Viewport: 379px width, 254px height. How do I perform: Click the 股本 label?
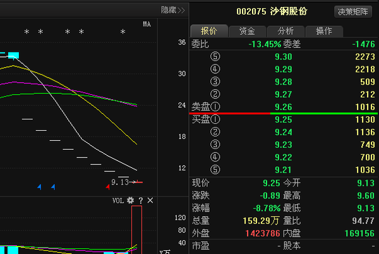[292, 246]
